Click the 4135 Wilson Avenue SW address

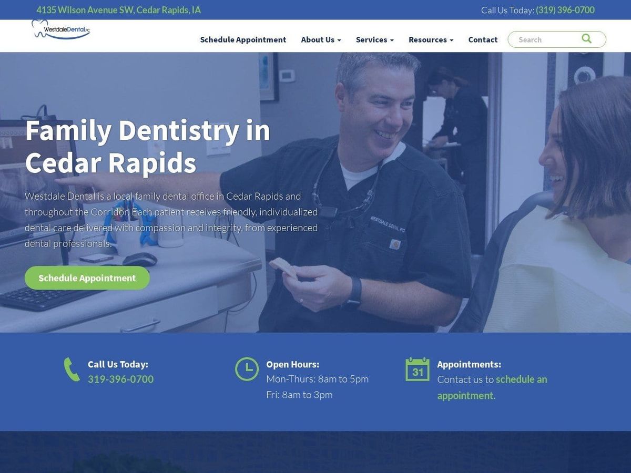coord(118,10)
